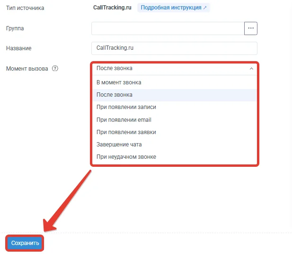Choose the В момент звонка option

175,82
